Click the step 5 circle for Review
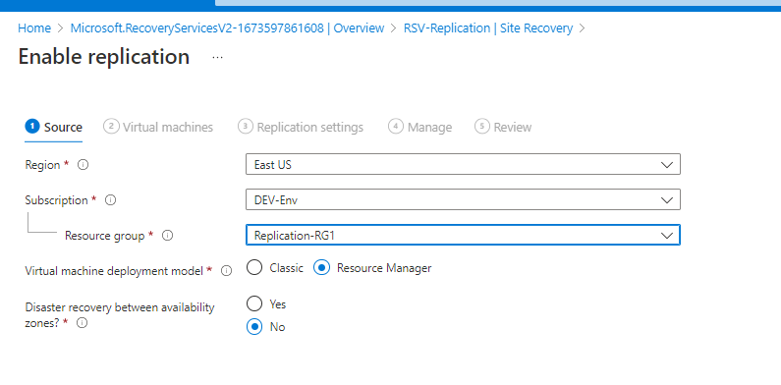Image resolution: width=781 pixels, height=385 pixels. pyautogui.click(x=482, y=127)
